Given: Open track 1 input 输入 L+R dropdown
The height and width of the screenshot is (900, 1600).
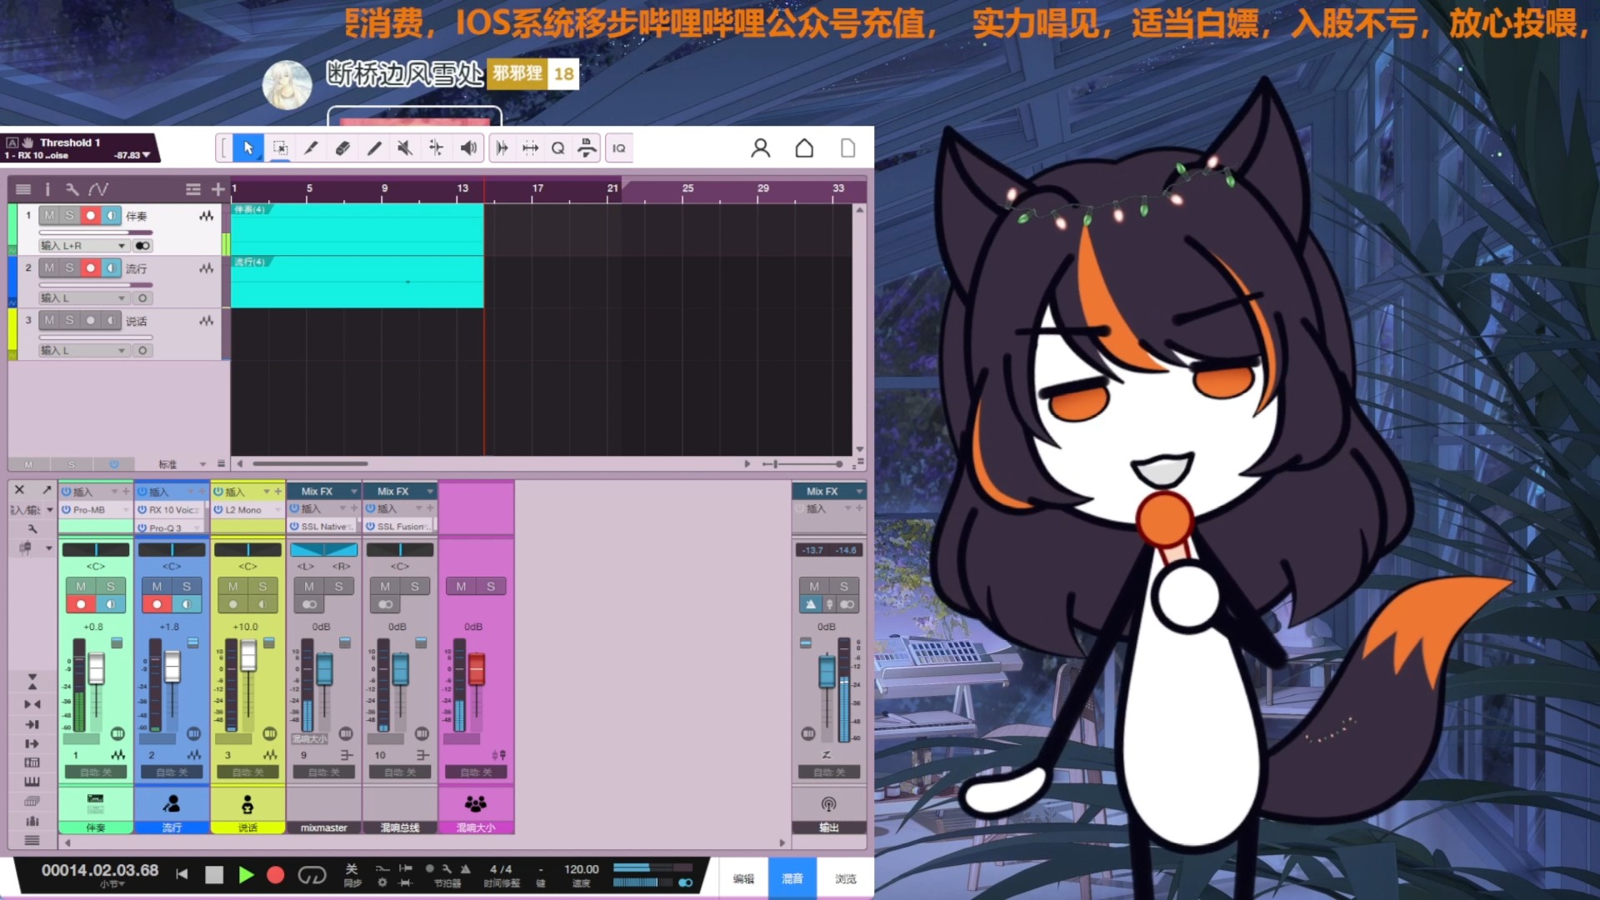Looking at the screenshot, I should point(84,246).
